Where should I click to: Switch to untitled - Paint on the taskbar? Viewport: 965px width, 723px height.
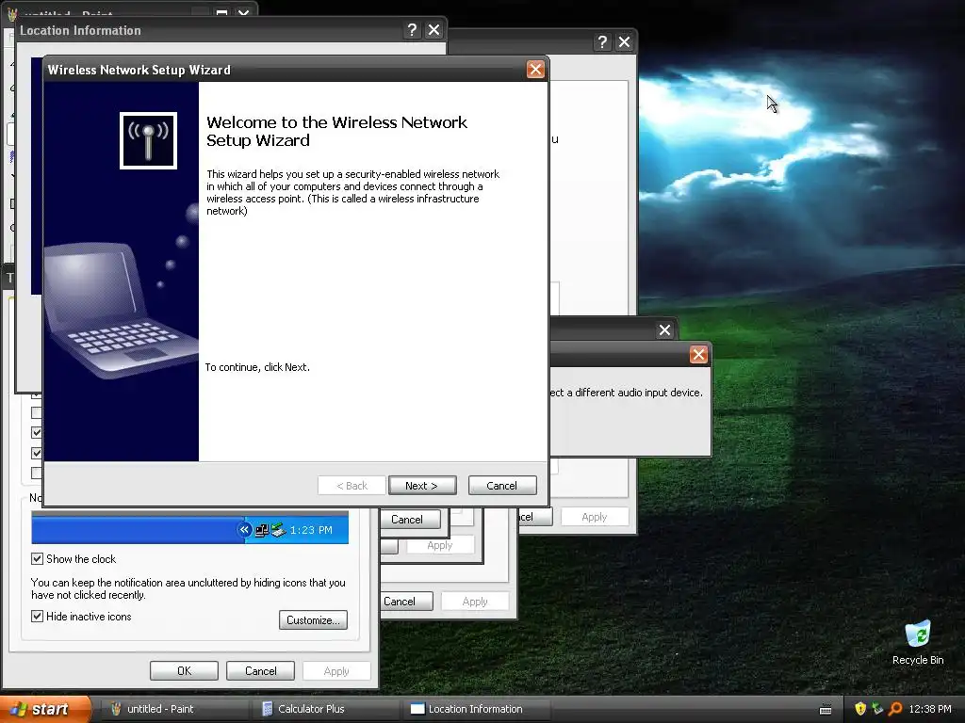point(176,709)
